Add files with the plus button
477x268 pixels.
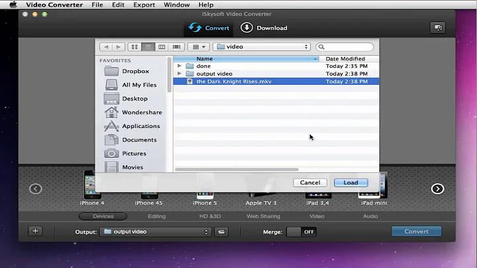35,231
